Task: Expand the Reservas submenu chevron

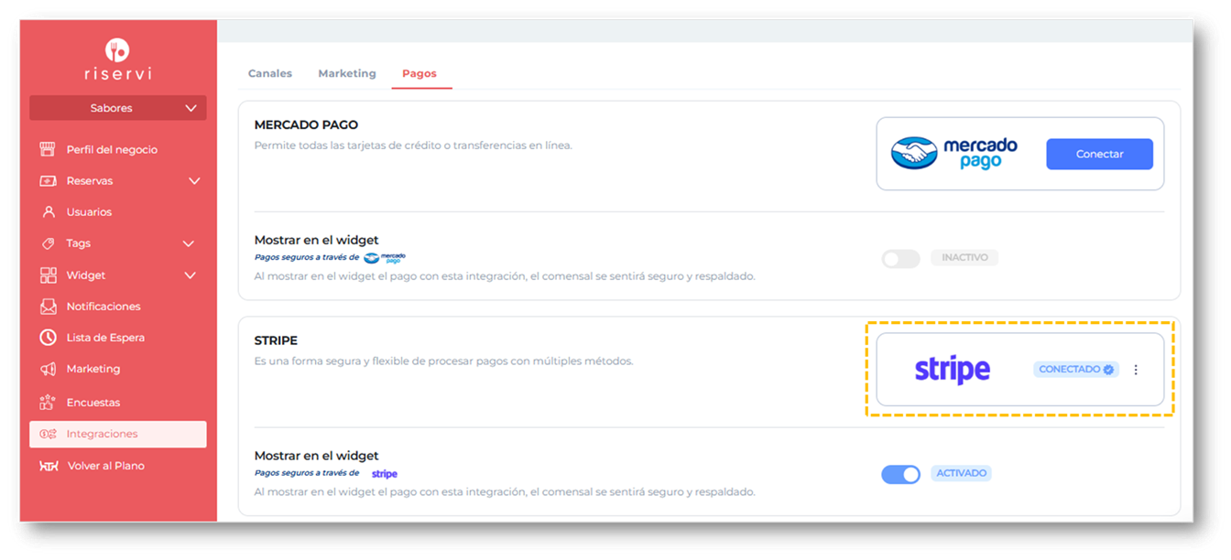Action: point(194,181)
